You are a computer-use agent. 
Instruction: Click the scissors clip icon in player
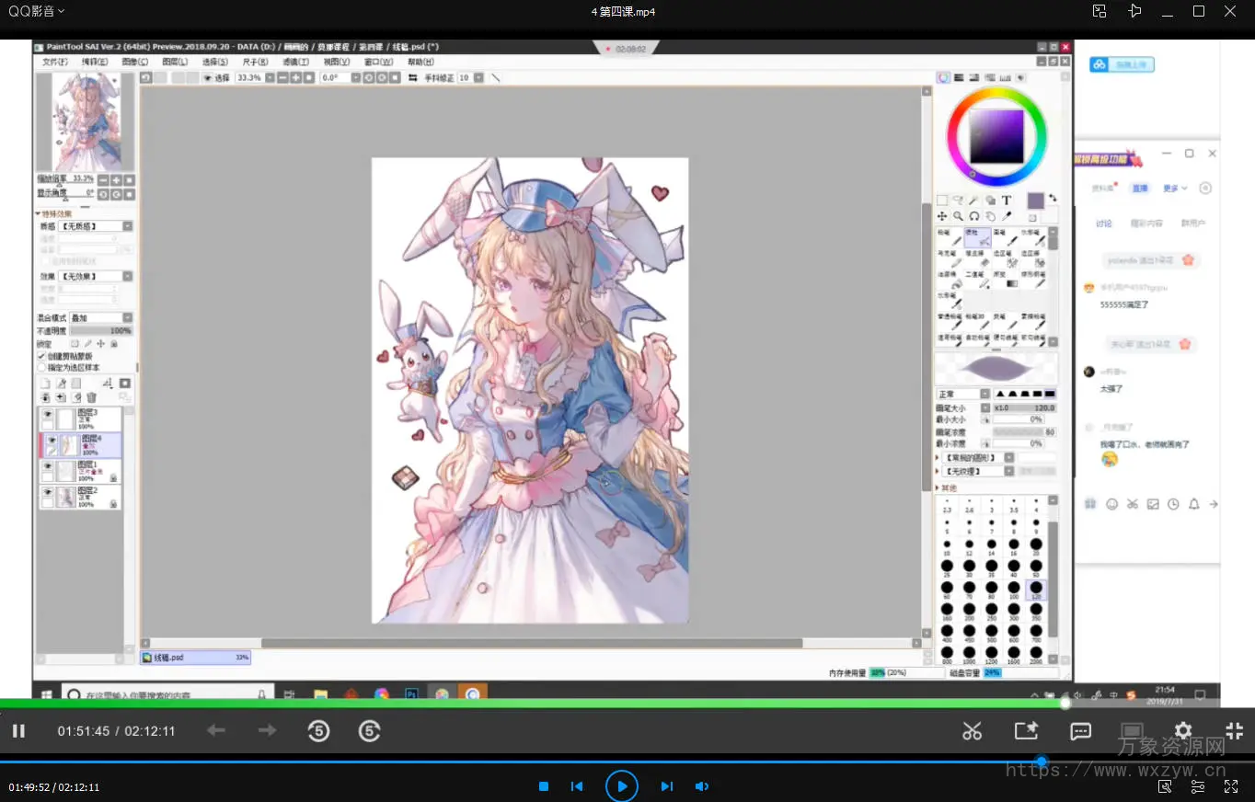click(x=972, y=731)
